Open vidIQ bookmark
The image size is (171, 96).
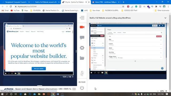click(x=84, y=10)
